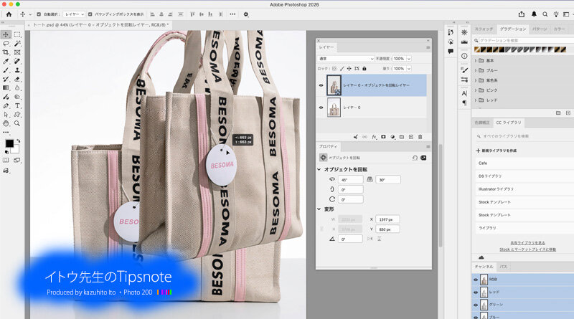574x319 pixels.
Task: Click the Home icon in options bar
Action: [x=9, y=14]
